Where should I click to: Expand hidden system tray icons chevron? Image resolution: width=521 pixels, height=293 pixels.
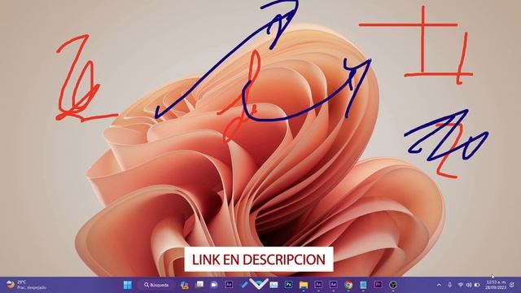pyautogui.click(x=439, y=285)
